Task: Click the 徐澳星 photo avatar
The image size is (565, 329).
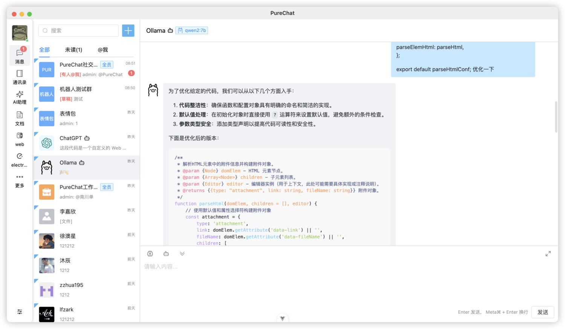Action: 47,241
